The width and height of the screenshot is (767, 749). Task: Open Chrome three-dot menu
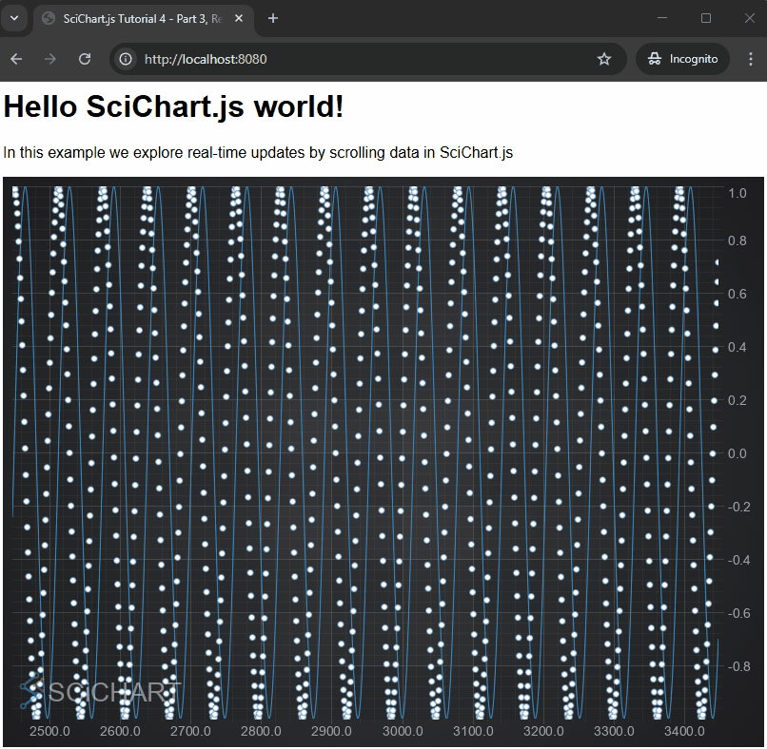(x=750, y=59)
